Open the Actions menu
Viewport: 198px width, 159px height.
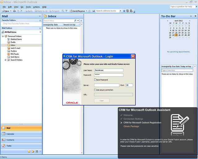tap(37, 7)
